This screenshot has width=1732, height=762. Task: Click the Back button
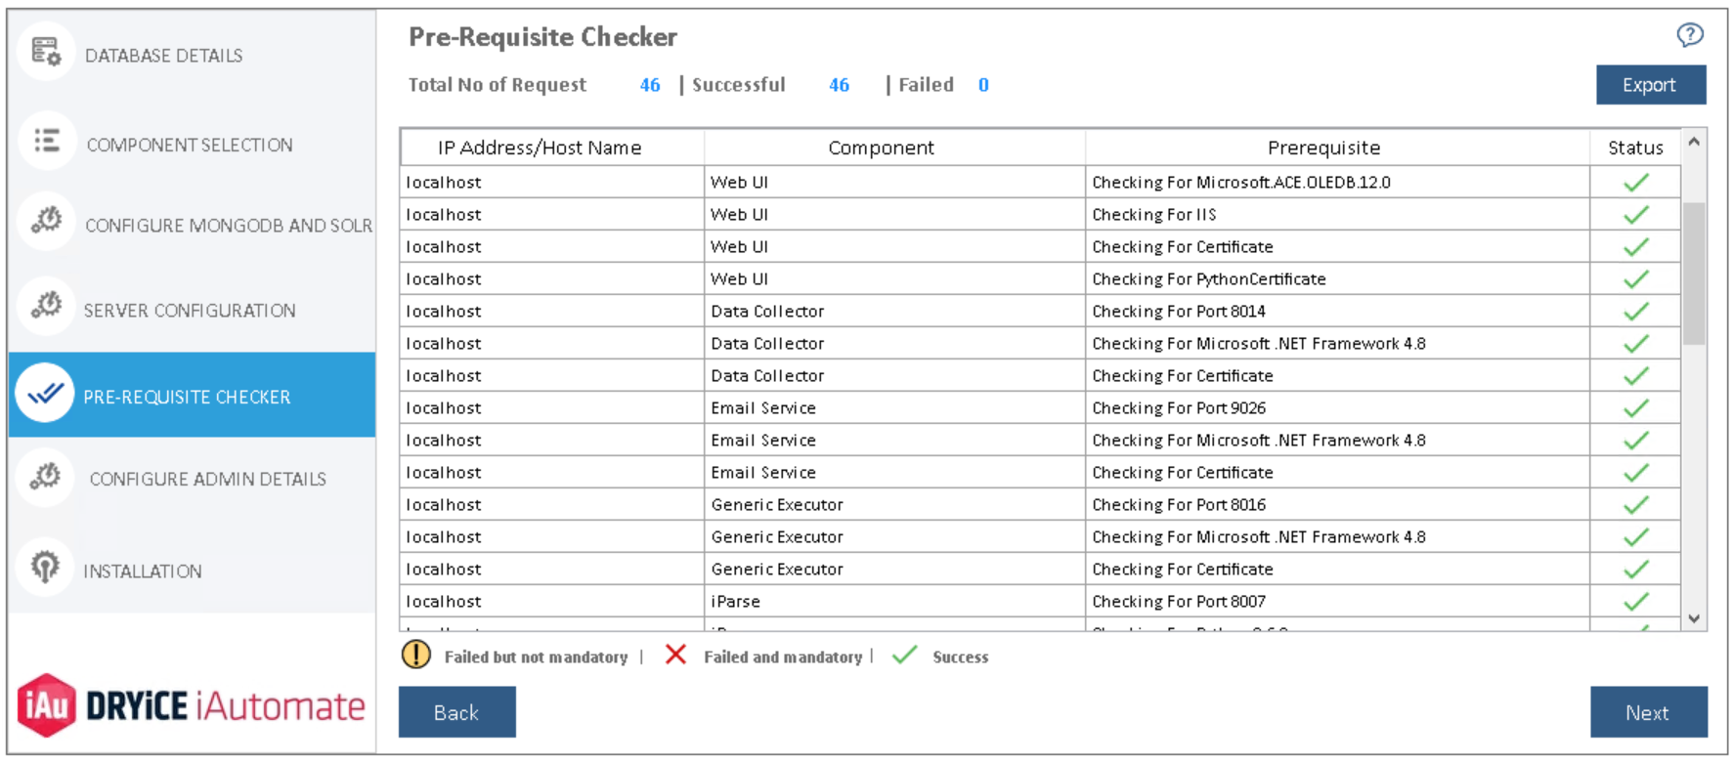[x=456, y=712]
